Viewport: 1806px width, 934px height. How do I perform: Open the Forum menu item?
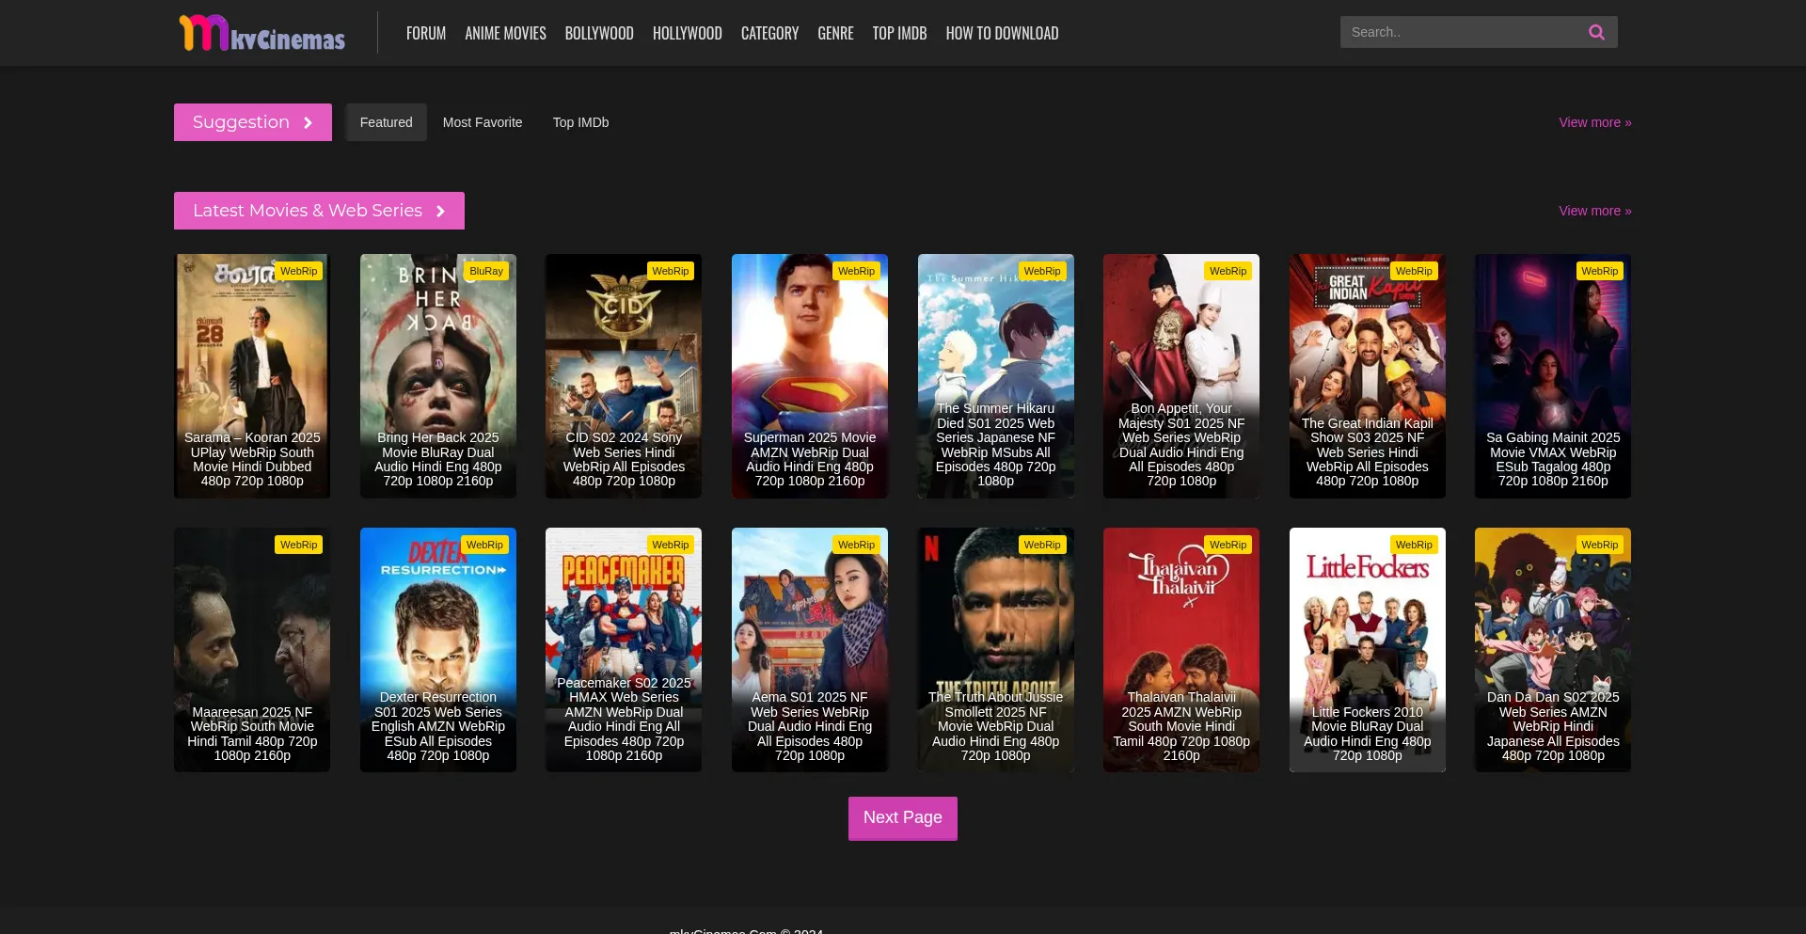tap(426, 33)
